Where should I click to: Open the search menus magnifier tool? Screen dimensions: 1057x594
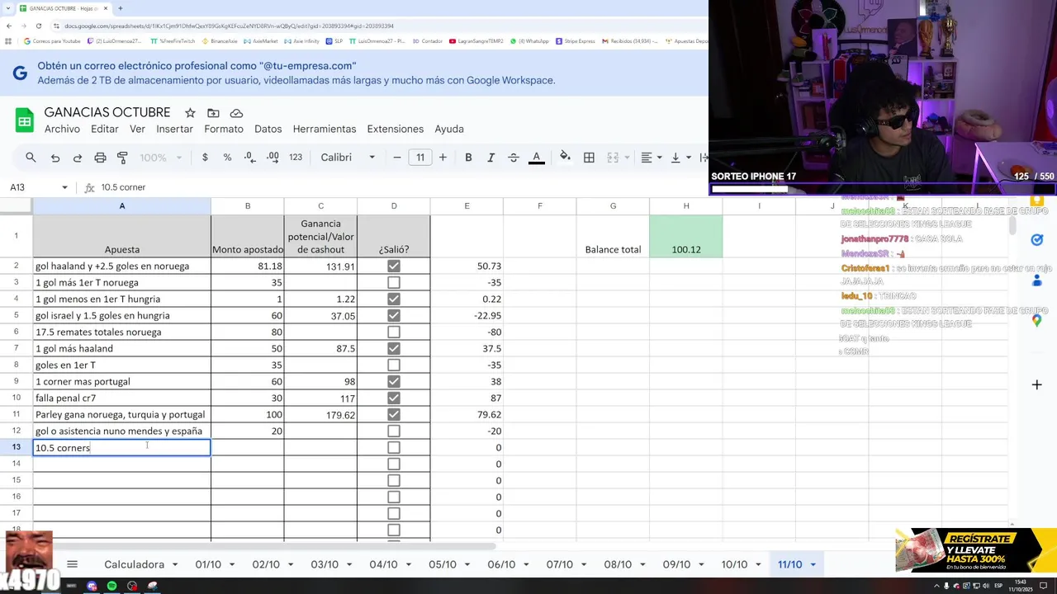pos(31,158)
